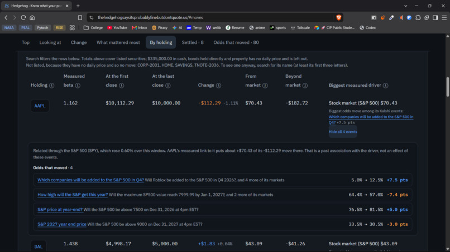Screen dimensions: 450x252
Task: Click the page vertical scrollbar thumb
Action: (x=447, y=87)
